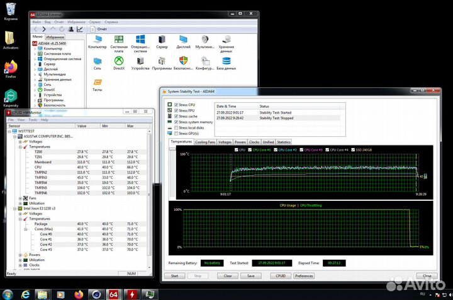Switch to the Voltages tab in Stability Test
This screenshot has width=453, height=300.
[x=225, y=142]
